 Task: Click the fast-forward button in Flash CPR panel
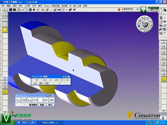(68, 80)
